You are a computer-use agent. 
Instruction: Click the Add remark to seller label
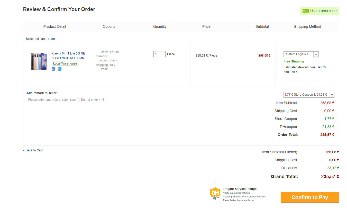click(42, 93)
